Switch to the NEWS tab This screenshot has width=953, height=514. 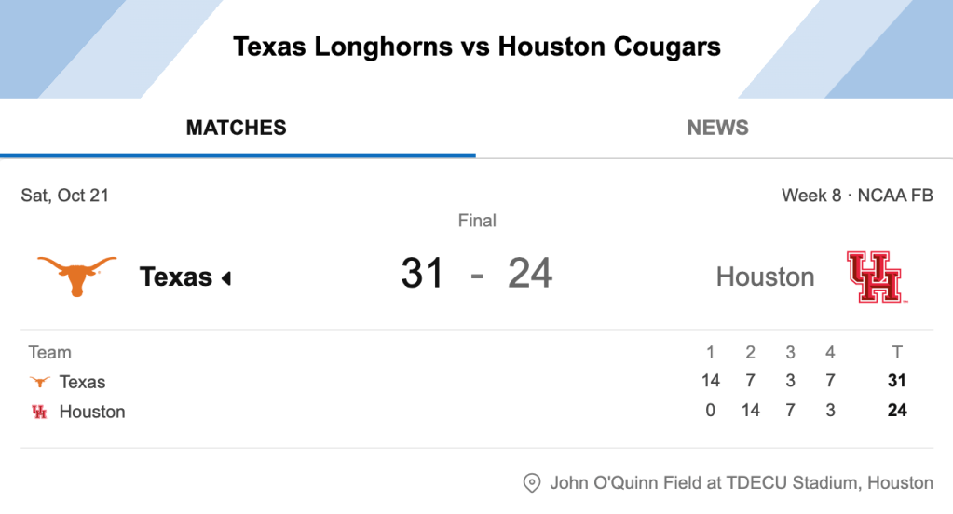(x=717, y=128)
